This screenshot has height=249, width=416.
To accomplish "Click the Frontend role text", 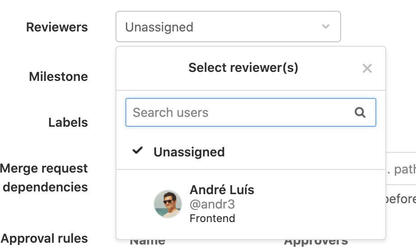I will 212,219.
